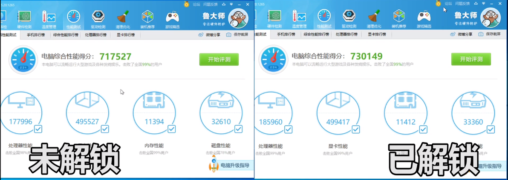Screen dimensions: 508x180
Task: Uncheck the graphics score 499417 checkbox
Action: (x=356, y=129)
